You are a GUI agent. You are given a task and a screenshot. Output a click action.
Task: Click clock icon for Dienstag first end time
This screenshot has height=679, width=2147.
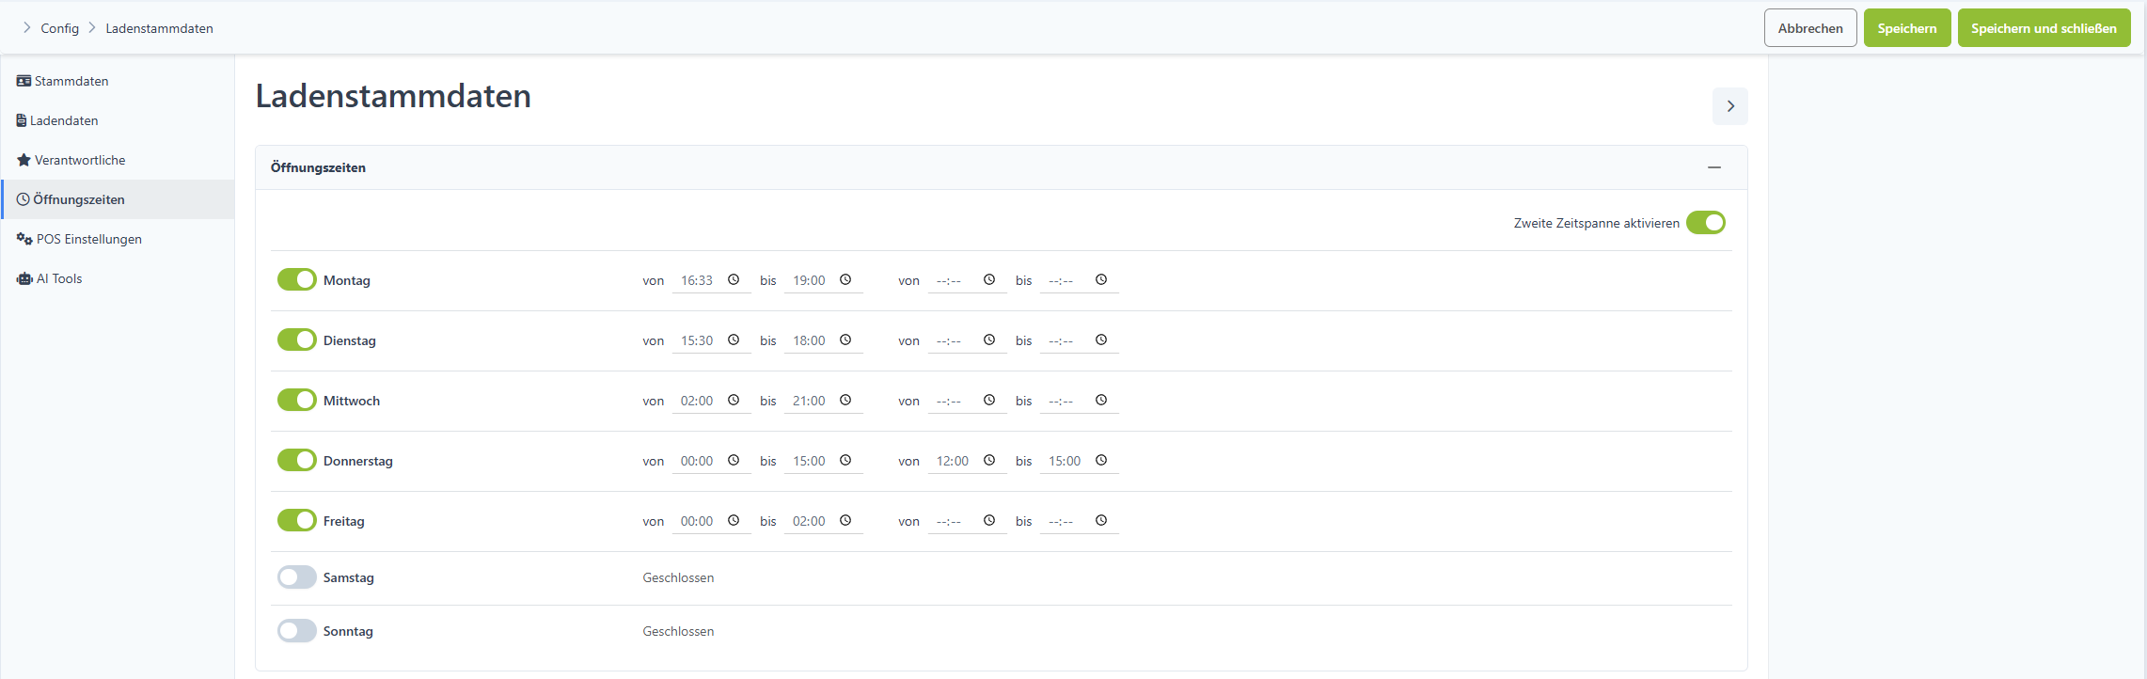[845, 339]
